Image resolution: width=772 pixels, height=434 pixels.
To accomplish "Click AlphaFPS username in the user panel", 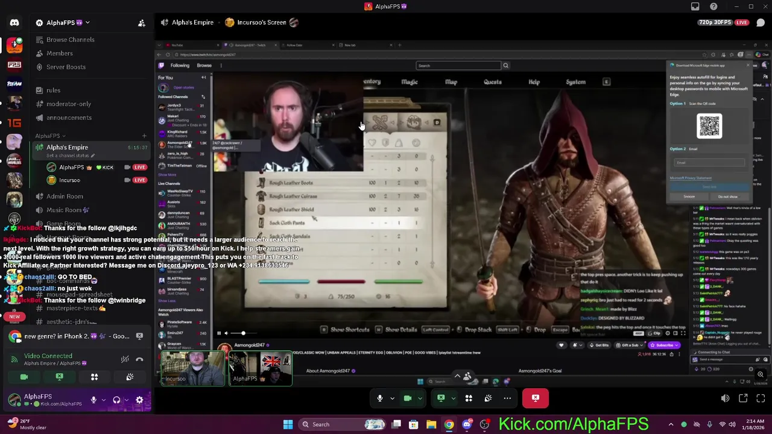I will click(38, 397).
